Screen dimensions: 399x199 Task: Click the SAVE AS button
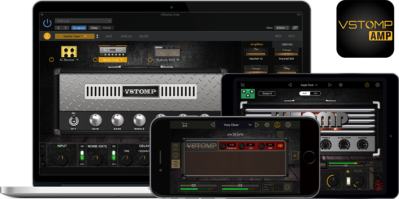pos(126,36)
